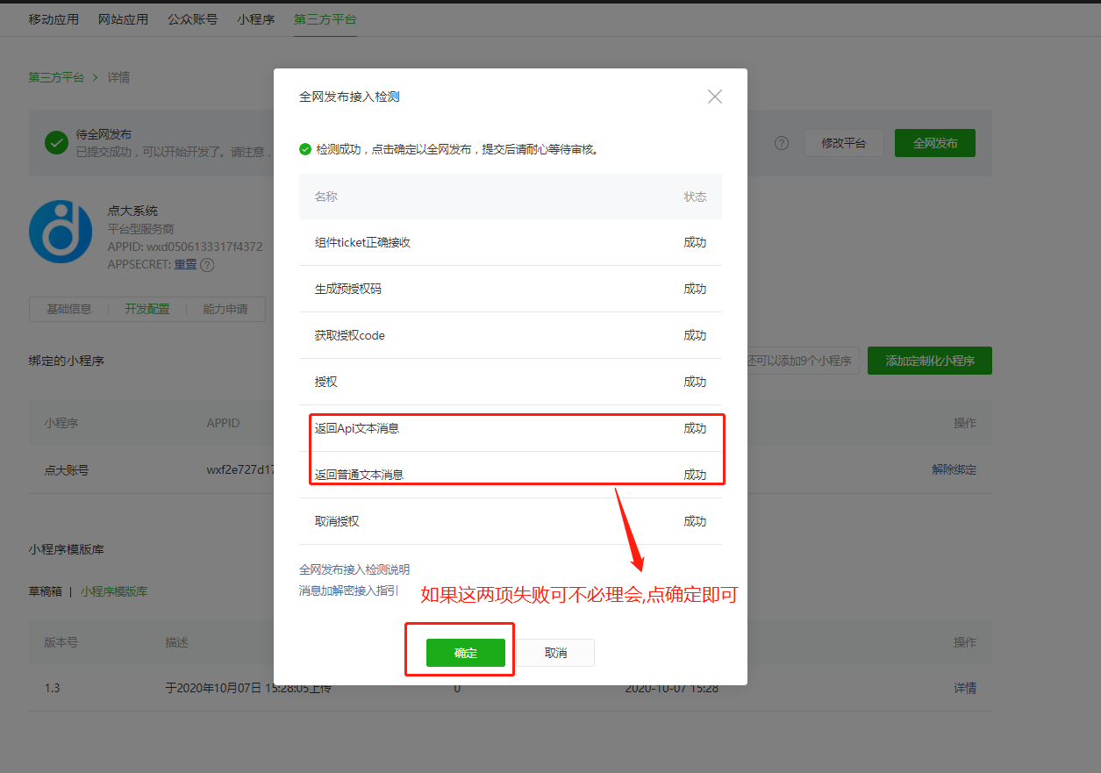Click the 2020-10-07 15:28 timestamp cell

click(672, 688)
